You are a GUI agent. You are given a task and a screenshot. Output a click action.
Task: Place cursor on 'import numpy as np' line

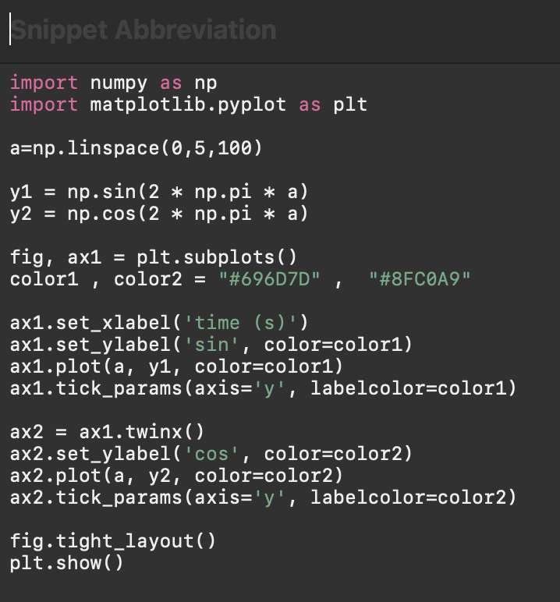(x=113, y=83)
